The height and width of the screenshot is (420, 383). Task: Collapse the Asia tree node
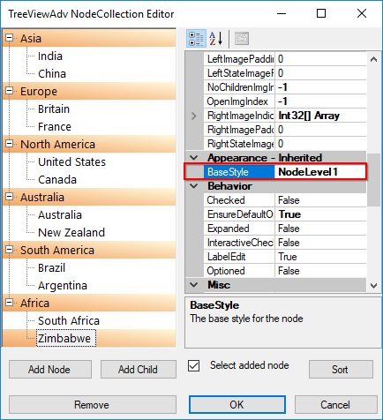click(10, 38)
